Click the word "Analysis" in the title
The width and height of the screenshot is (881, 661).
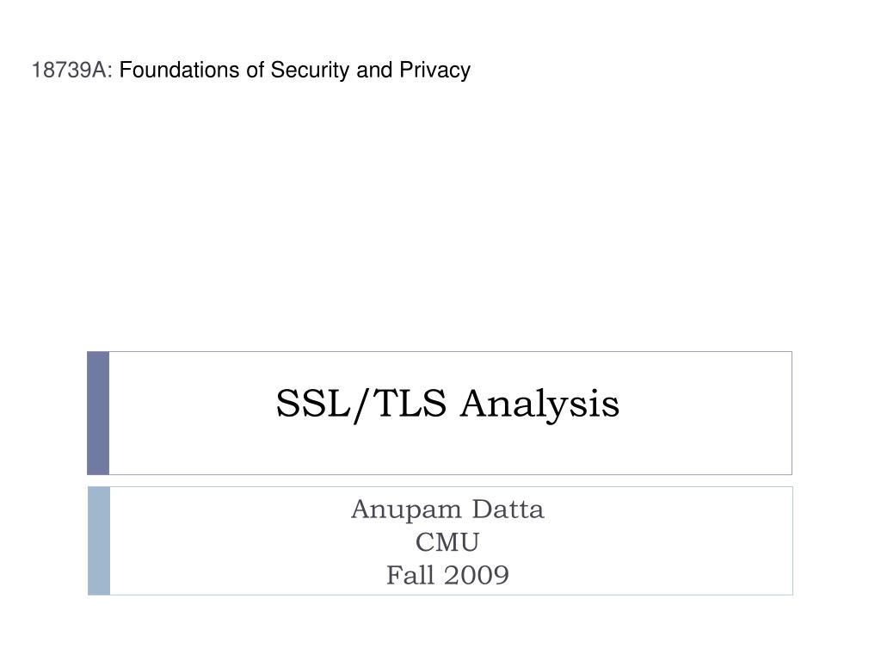(x=539, y=405)
